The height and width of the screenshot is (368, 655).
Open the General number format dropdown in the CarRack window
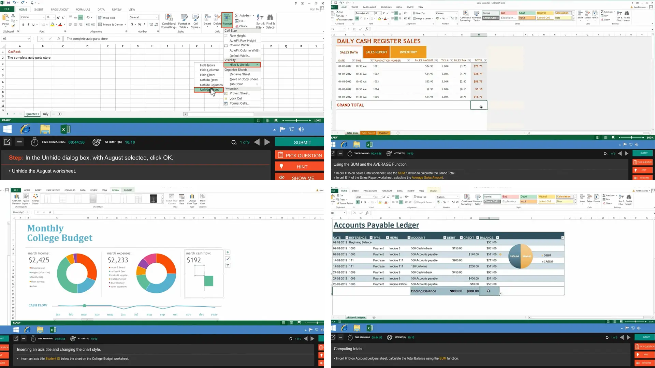(157, 17)
